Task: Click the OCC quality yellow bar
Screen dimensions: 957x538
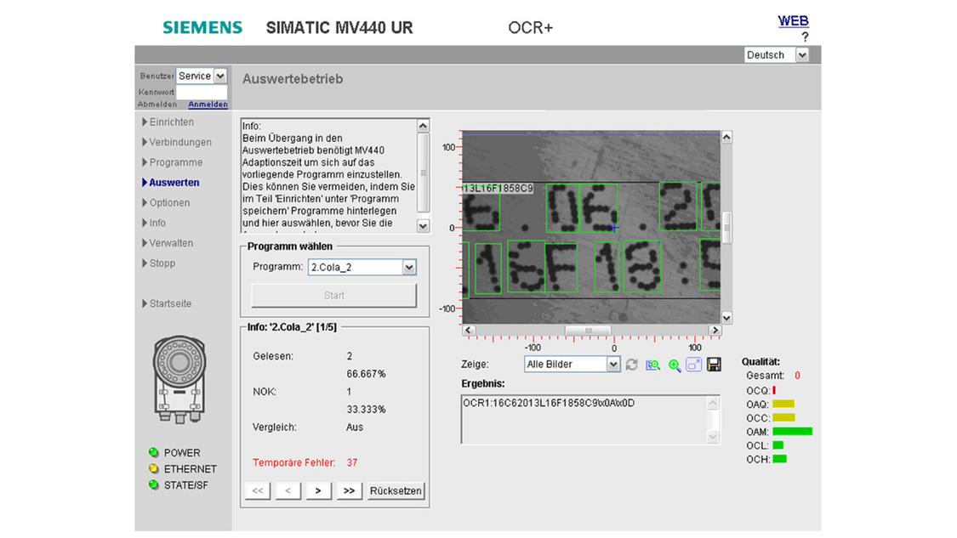Action: 783,418
